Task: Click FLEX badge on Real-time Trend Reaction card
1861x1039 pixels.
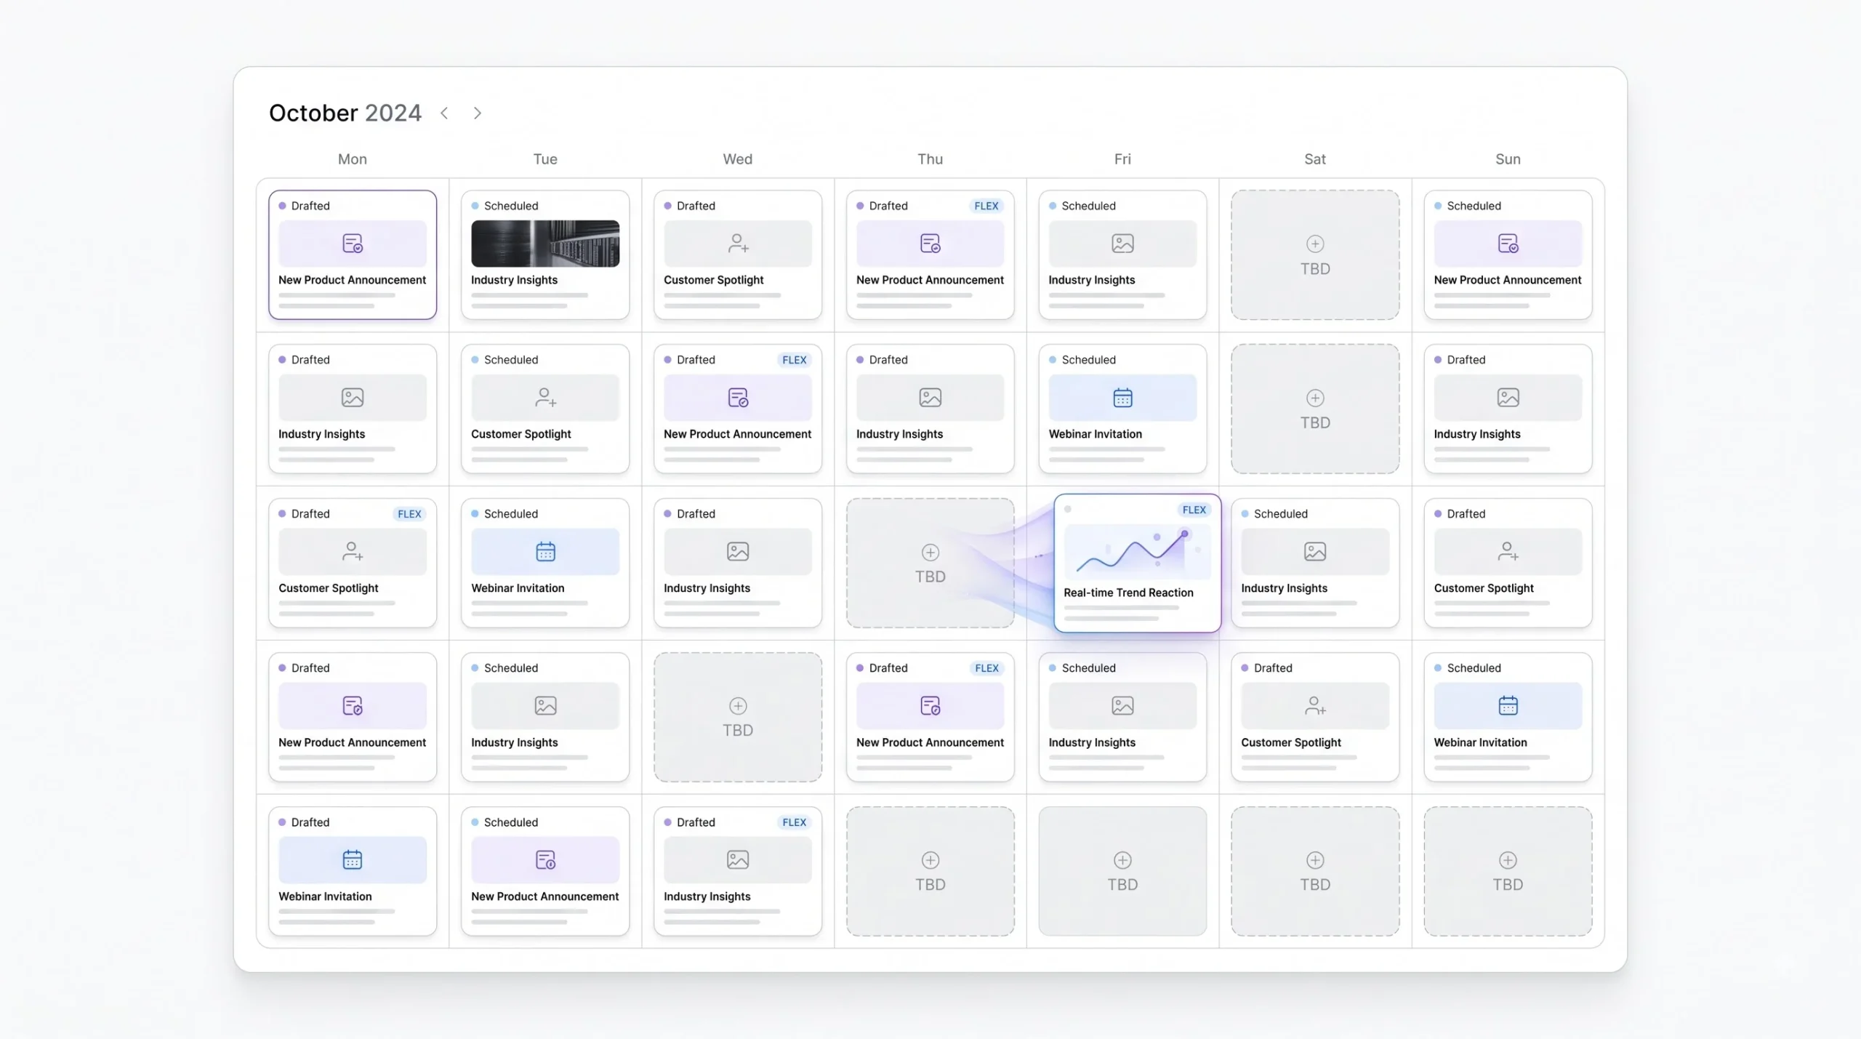Action: (1194, 510)
